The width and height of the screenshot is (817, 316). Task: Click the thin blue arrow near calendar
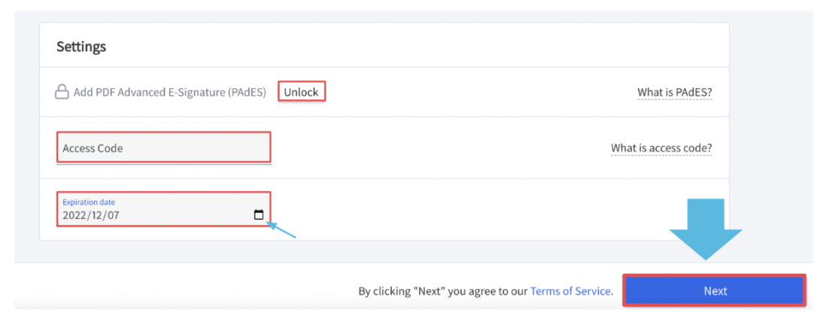tap(281, 229)
